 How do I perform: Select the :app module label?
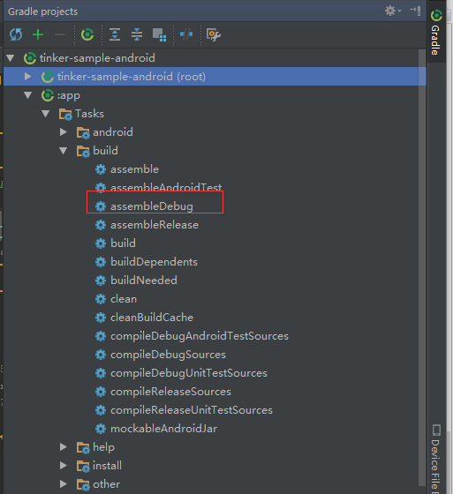(69, 95)
